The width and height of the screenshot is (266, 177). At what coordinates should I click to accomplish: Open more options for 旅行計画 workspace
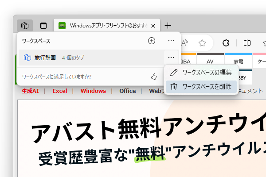pyautogui.click(x=171, y=58)
